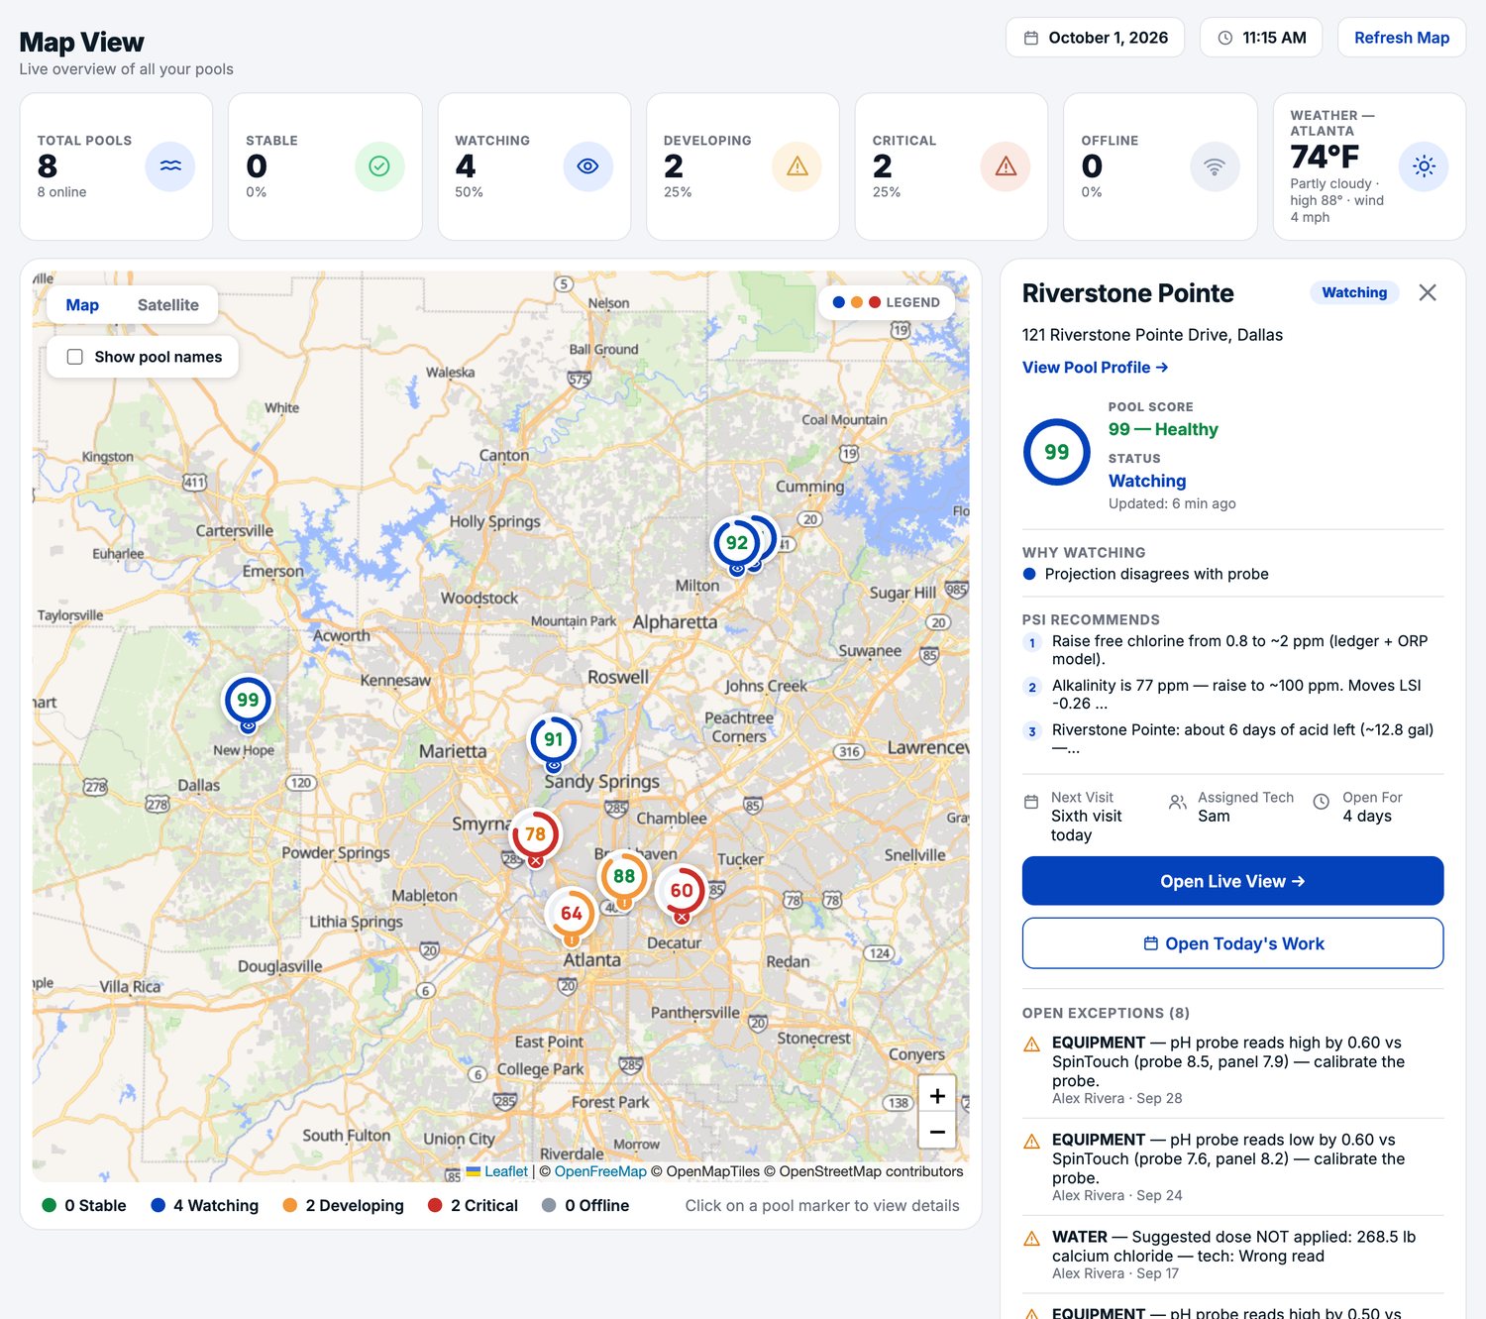This screenshot has height=1319, width=1486.
Task: Click the 'Raise free chlorine' recommendation text
Action: coord(1239,650)
